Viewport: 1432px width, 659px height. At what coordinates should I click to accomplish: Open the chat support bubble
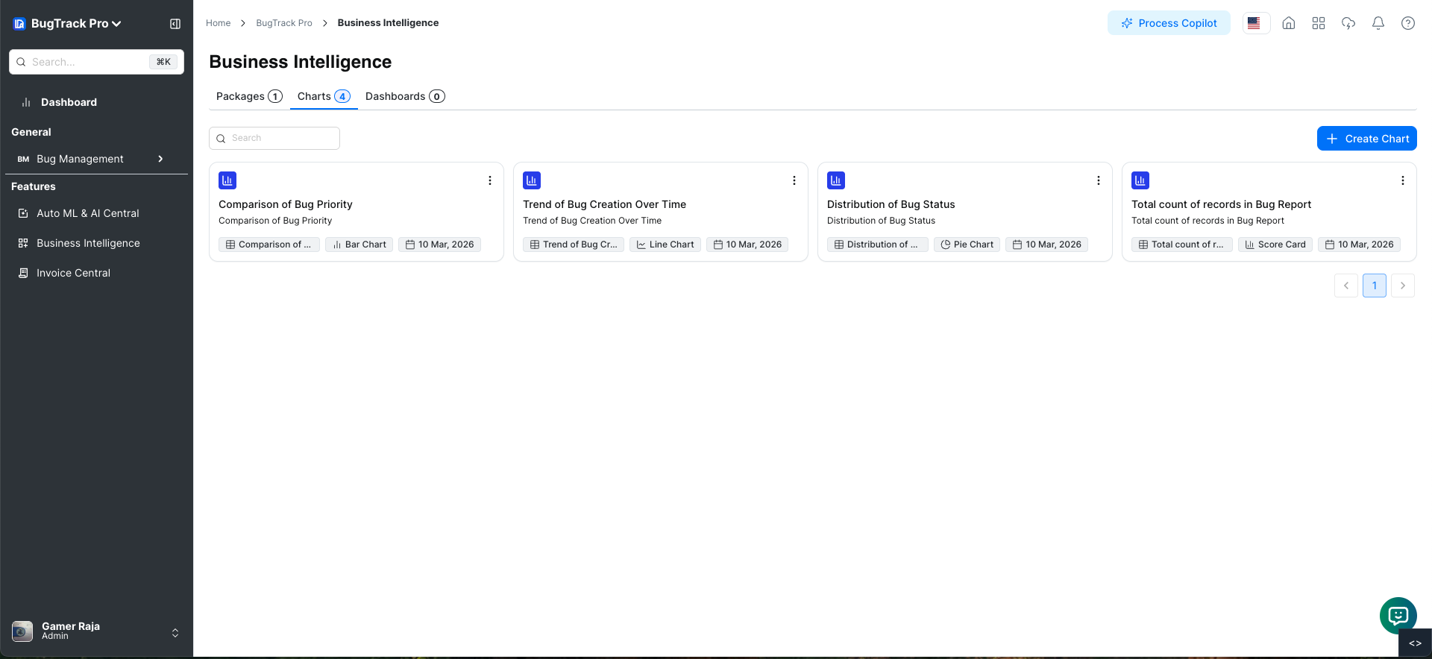pyautogui.click(x=1398, y=616)
